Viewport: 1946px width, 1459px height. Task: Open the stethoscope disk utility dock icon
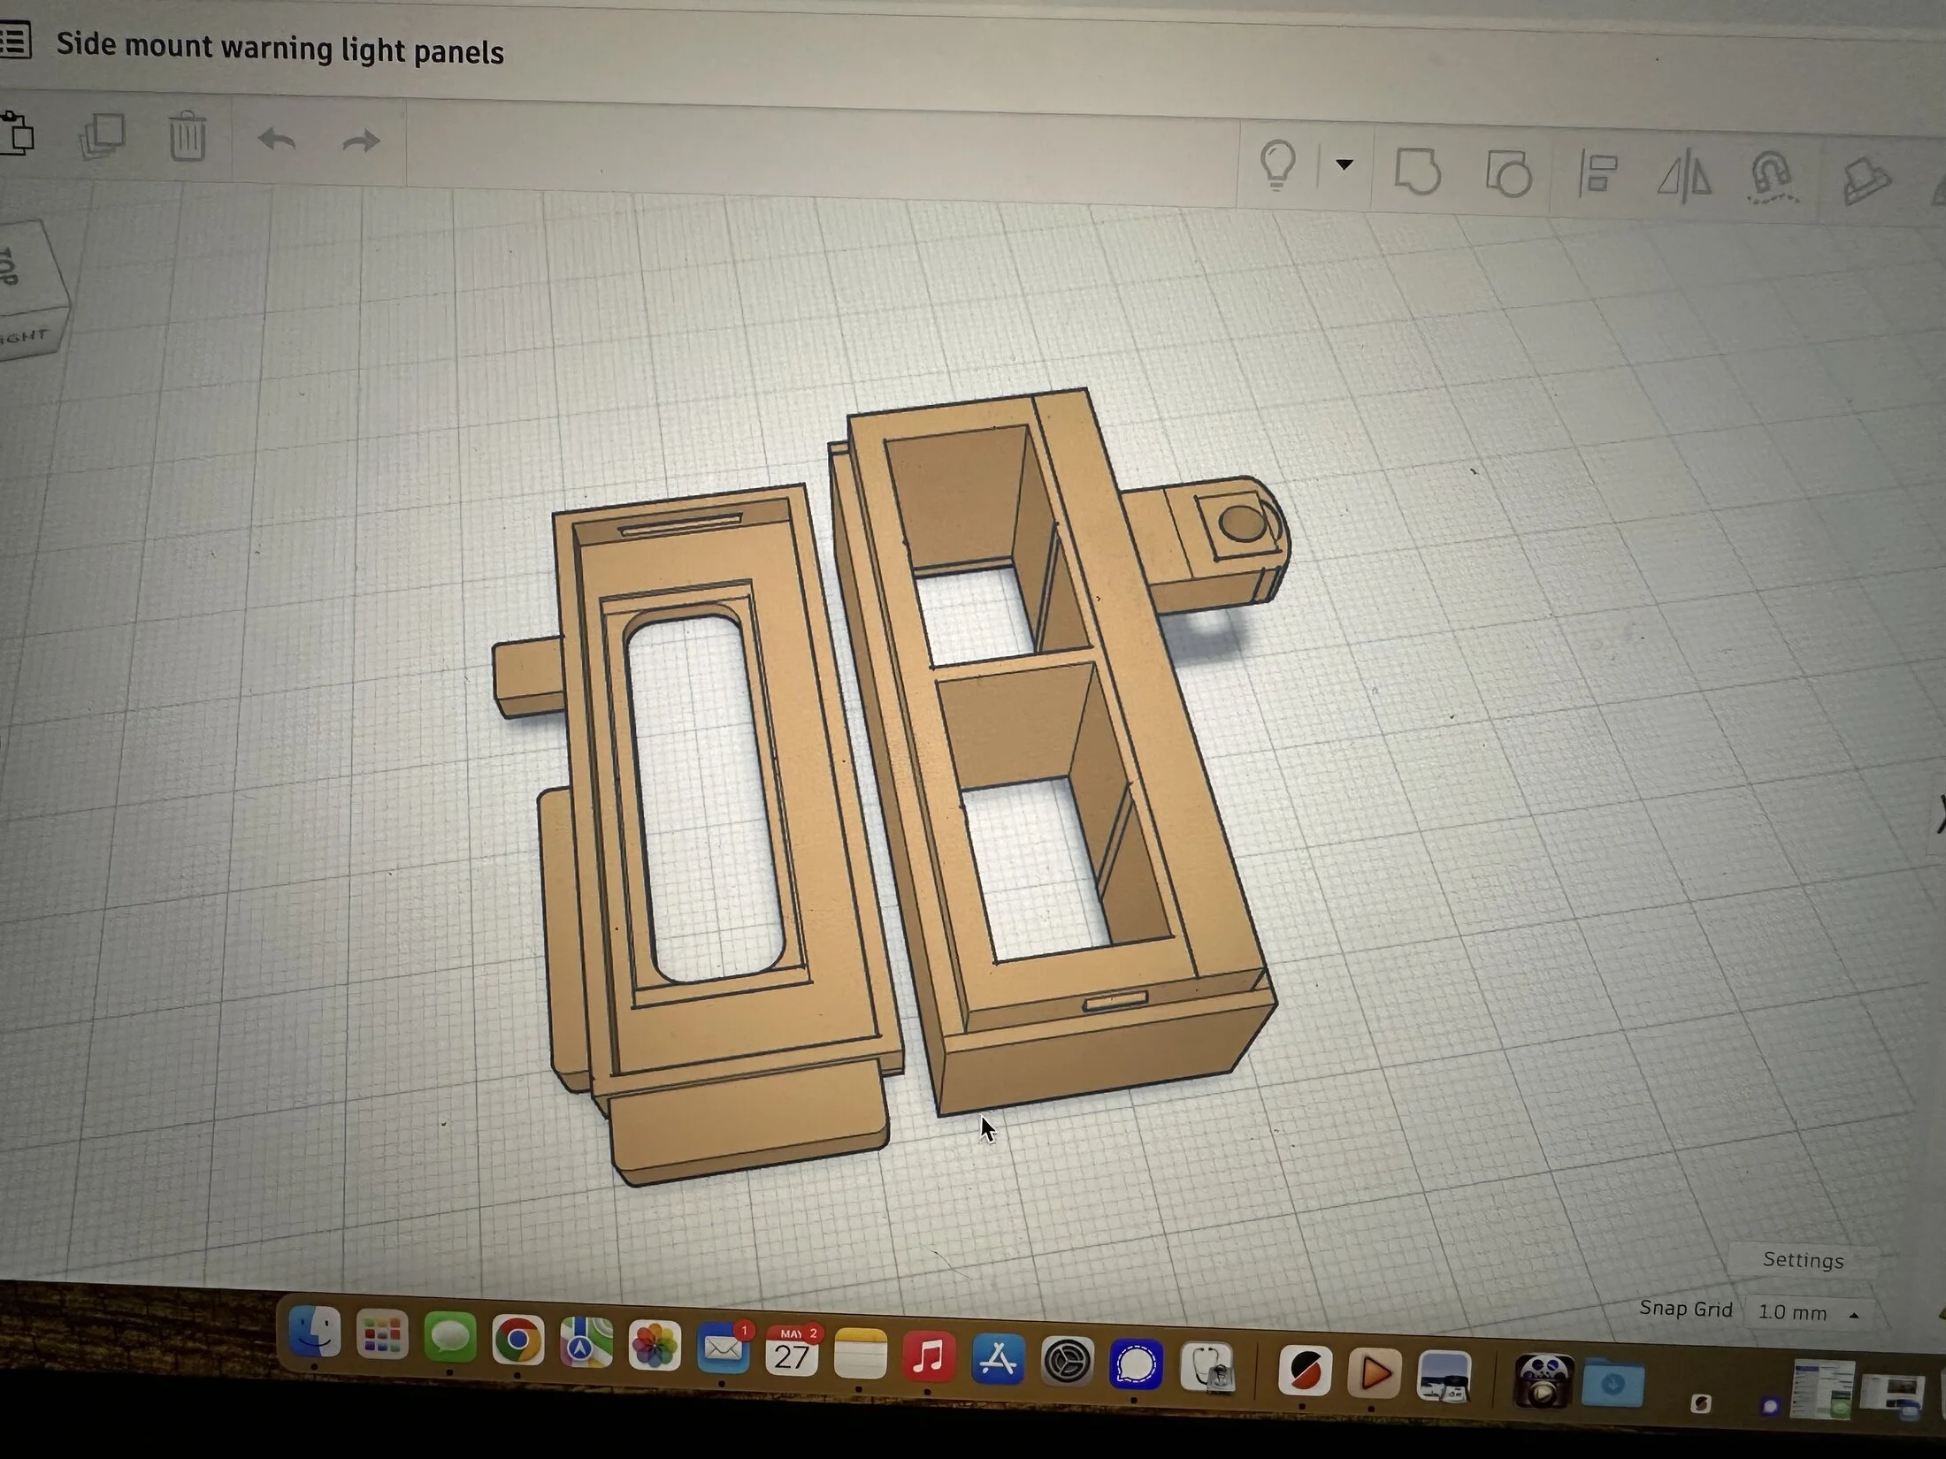click(x=1208, y=1369)
